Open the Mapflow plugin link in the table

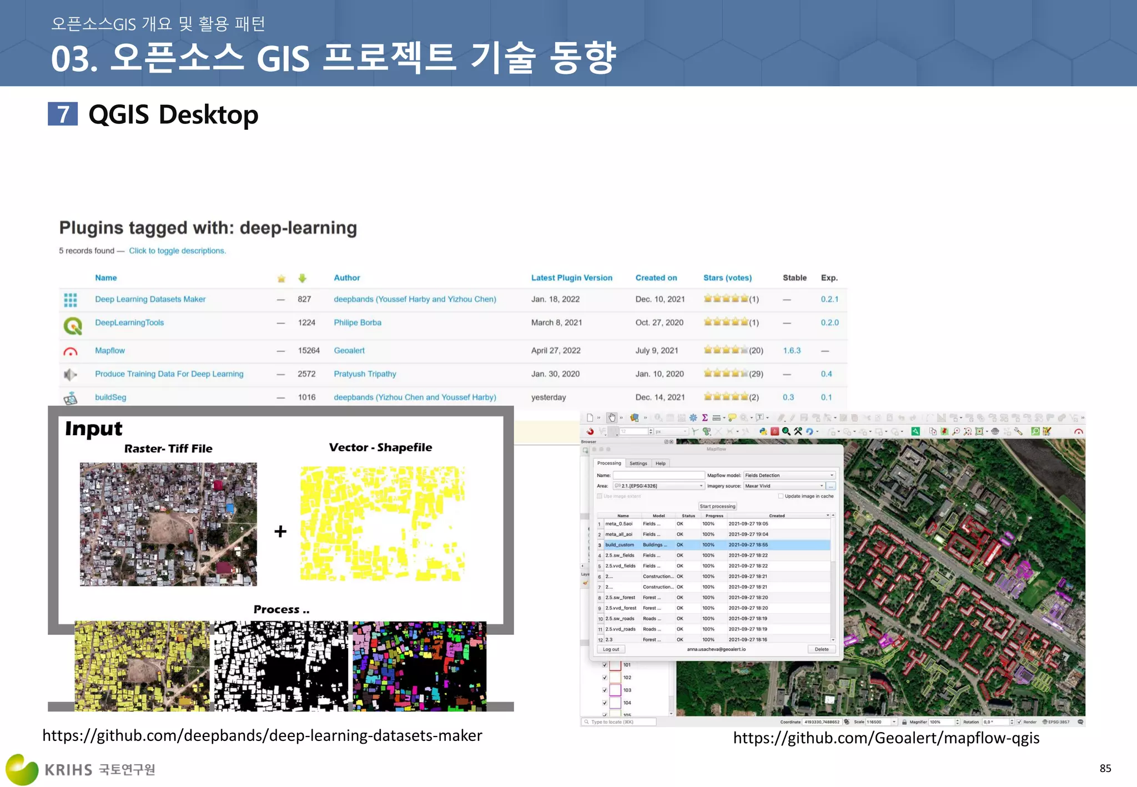click(110, 351)
